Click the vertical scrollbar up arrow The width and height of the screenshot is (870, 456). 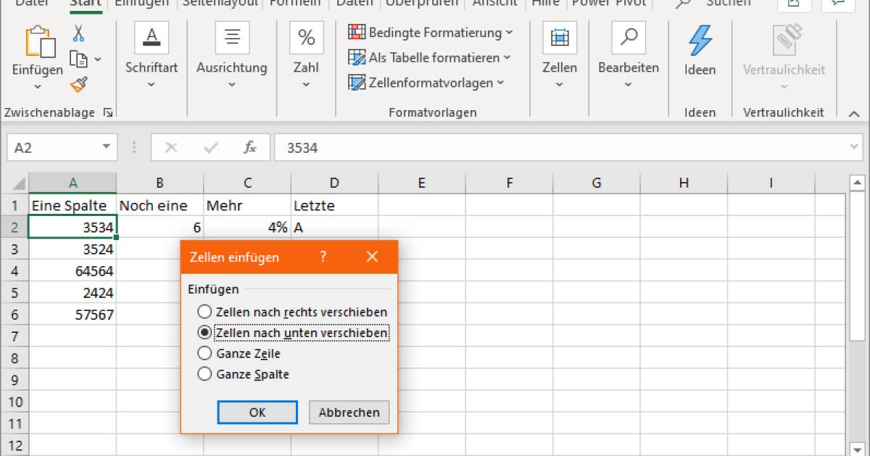[857, 183]
